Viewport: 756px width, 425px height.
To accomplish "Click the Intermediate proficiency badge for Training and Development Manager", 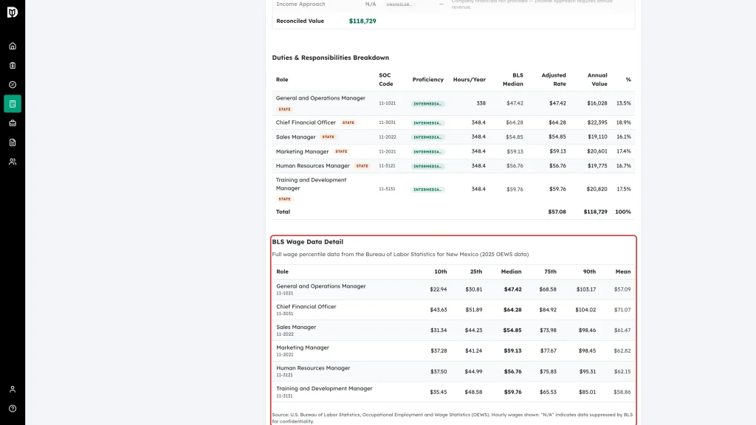I will pos(427,190).
